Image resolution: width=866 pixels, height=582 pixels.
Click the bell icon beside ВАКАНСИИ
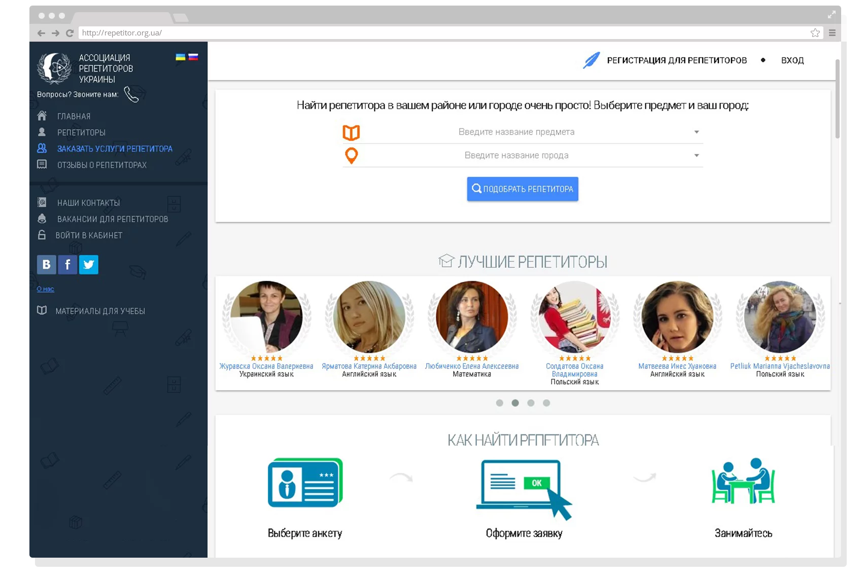click(42, 219)
